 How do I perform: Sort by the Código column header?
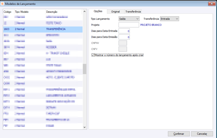click(x=9, y=12)
